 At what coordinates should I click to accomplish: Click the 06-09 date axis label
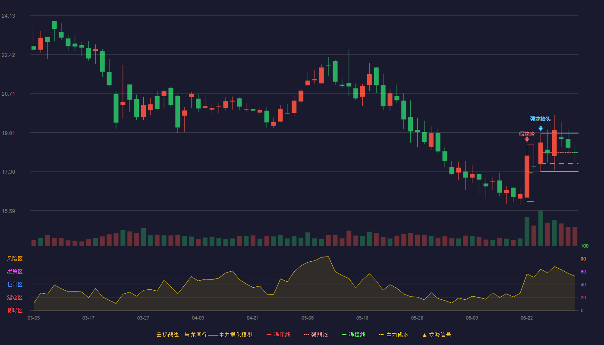pos(472,318)
